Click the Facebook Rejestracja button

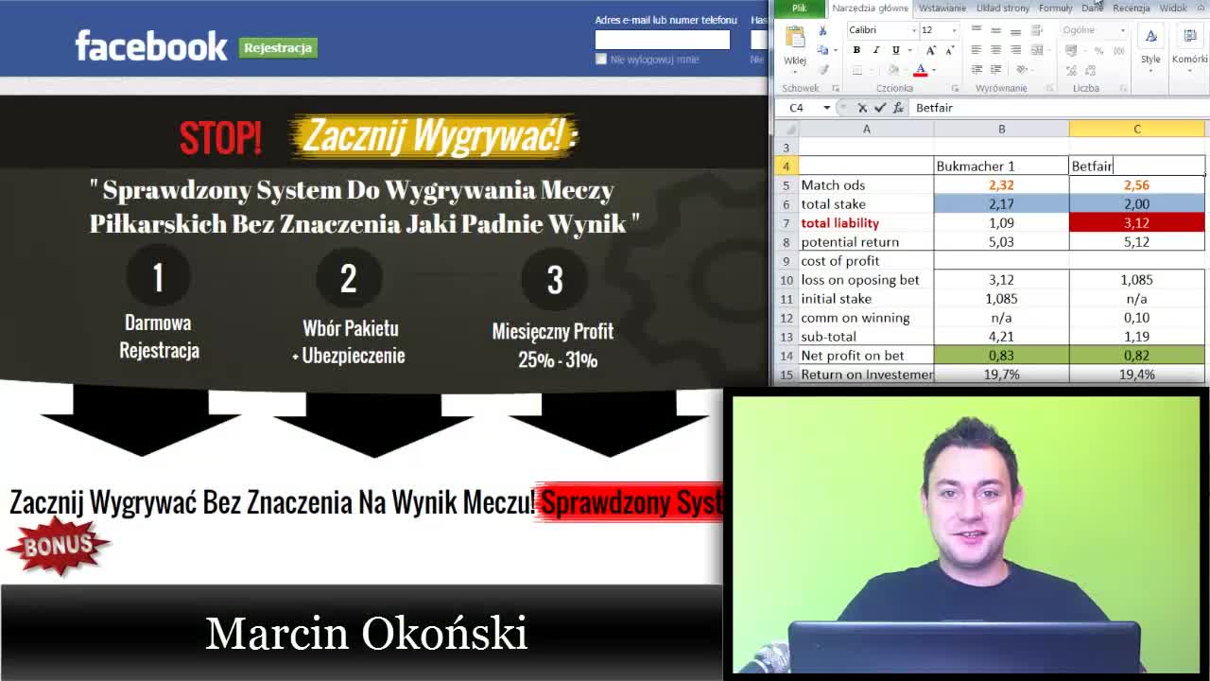278,47
